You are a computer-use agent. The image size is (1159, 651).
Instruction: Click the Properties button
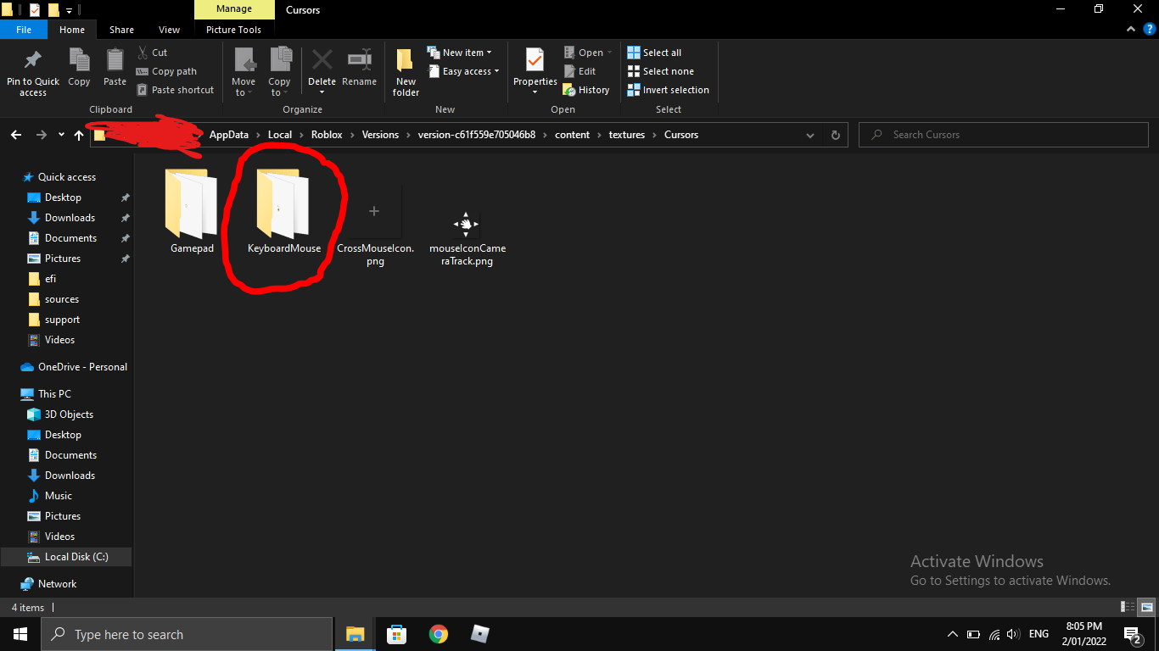pos(535,73)
